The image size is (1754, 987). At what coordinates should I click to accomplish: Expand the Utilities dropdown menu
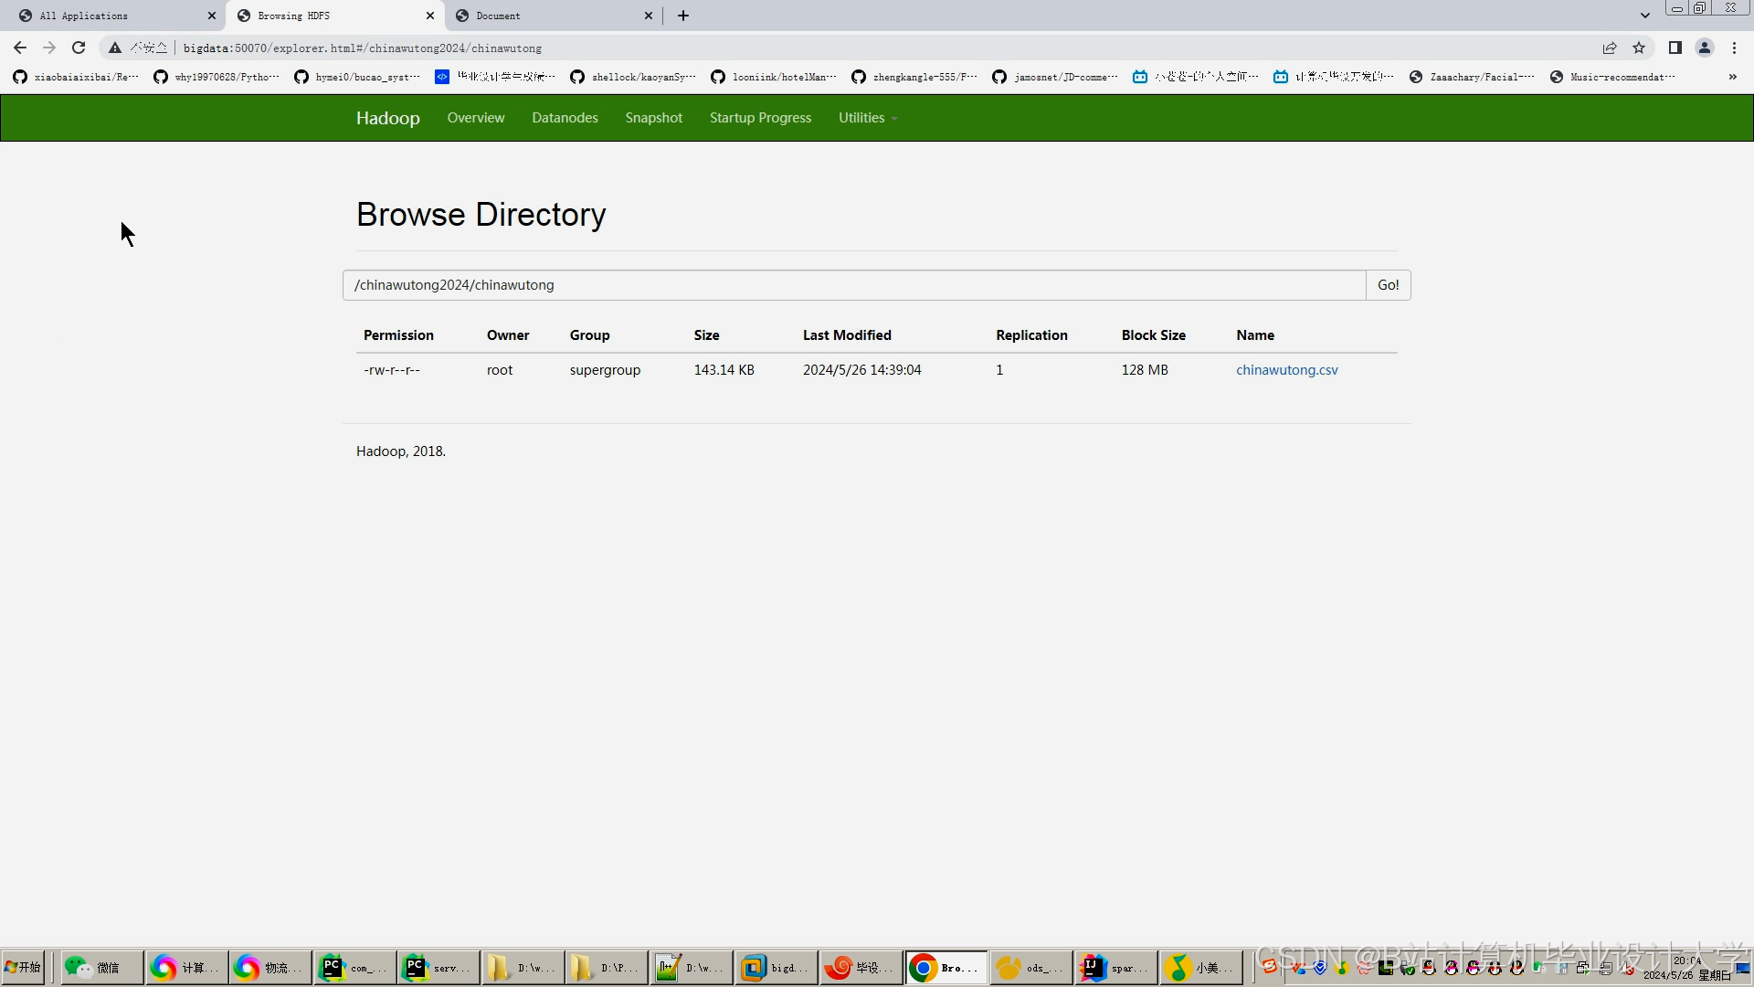(867, 118)
